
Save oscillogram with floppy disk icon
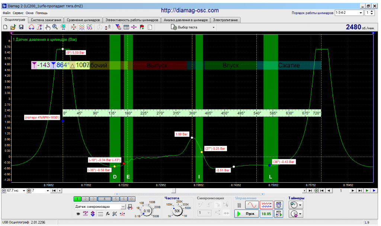pyautogui.click(x=21, y=27)
